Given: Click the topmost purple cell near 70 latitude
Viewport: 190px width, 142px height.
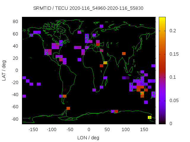Looking at the screenshot, I should pos(102,26).
